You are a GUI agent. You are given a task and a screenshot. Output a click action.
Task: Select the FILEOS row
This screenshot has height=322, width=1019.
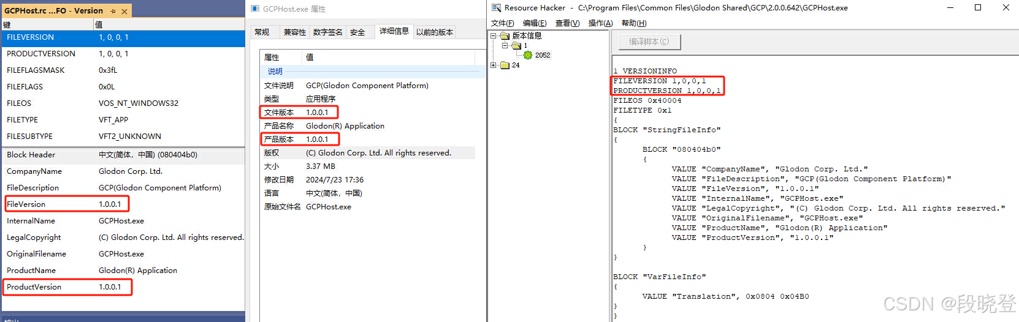click(x=123, y=103)
